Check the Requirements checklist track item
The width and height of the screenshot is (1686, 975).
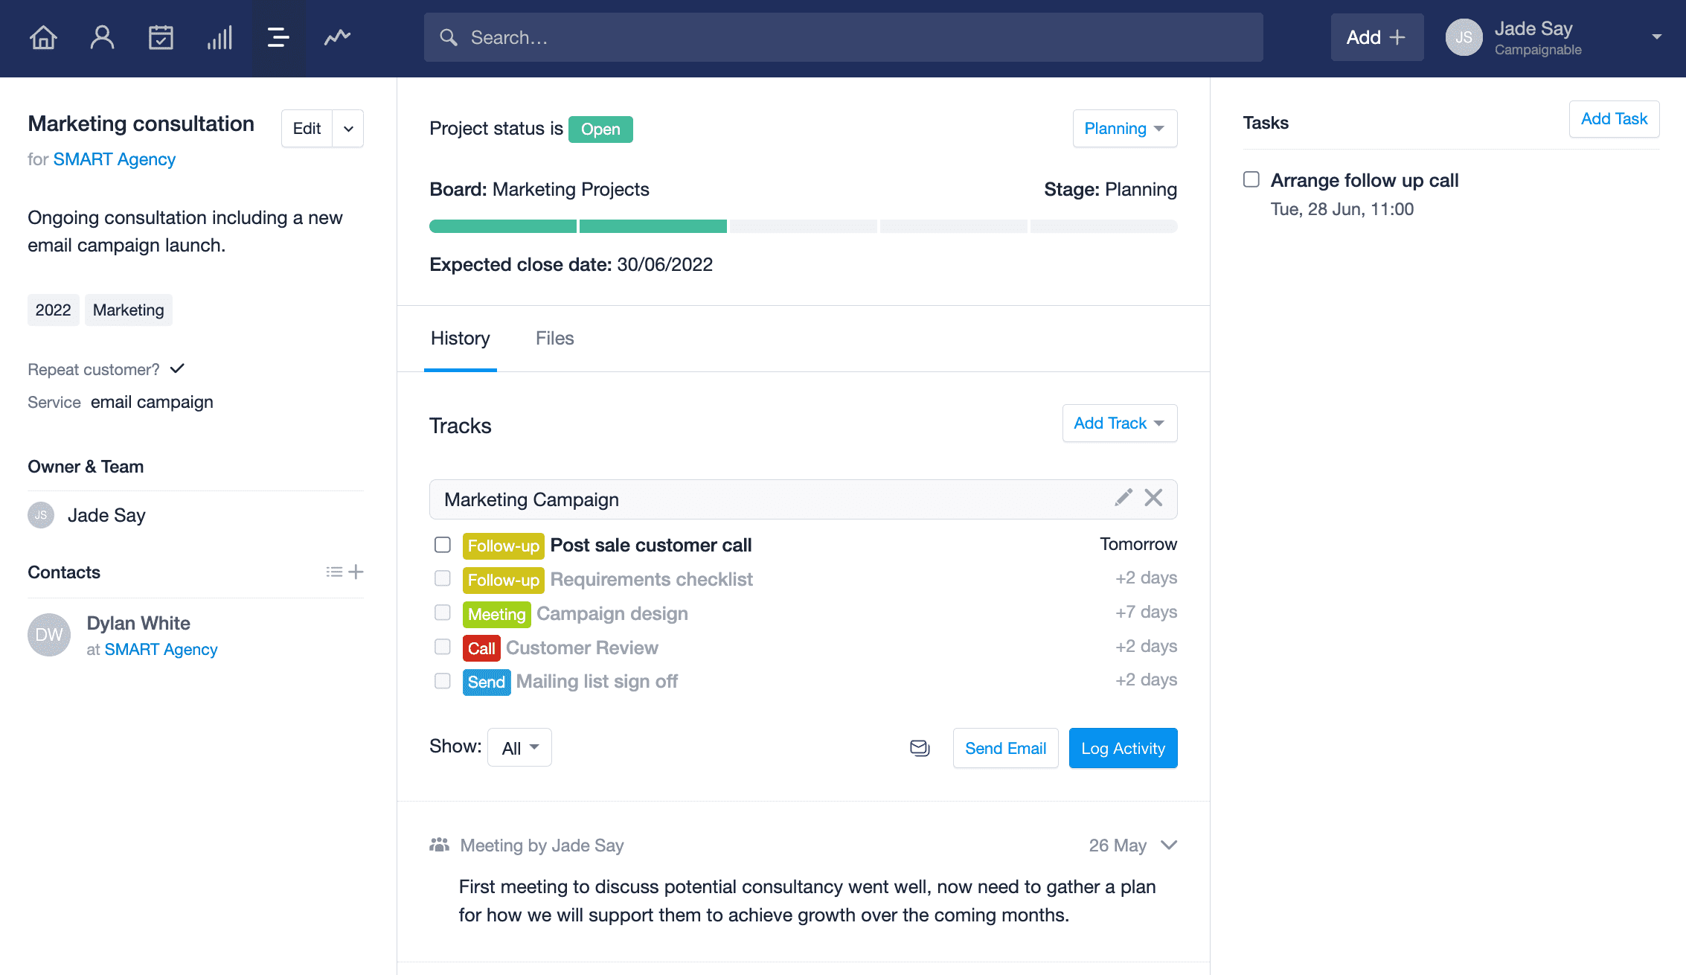point(442,578)
